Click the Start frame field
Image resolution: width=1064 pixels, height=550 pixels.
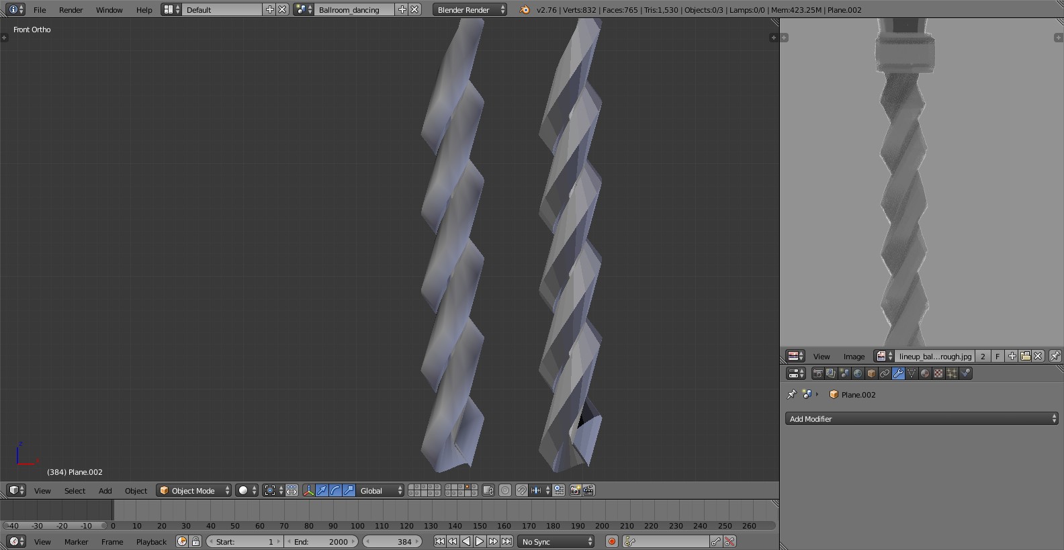coord(245,541)
